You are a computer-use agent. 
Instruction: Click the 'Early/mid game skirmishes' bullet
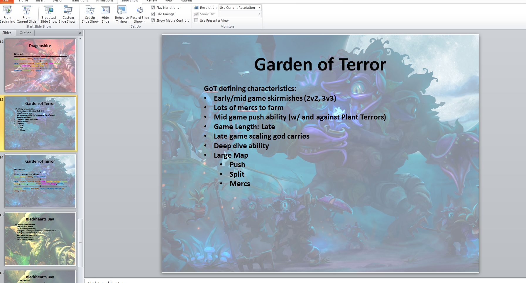point(275,98)
